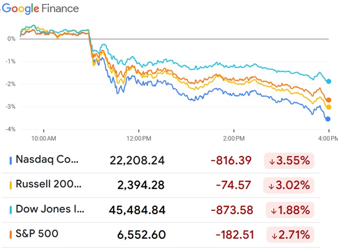Click the orange S&P 500 color marker

tap(11, 235)
